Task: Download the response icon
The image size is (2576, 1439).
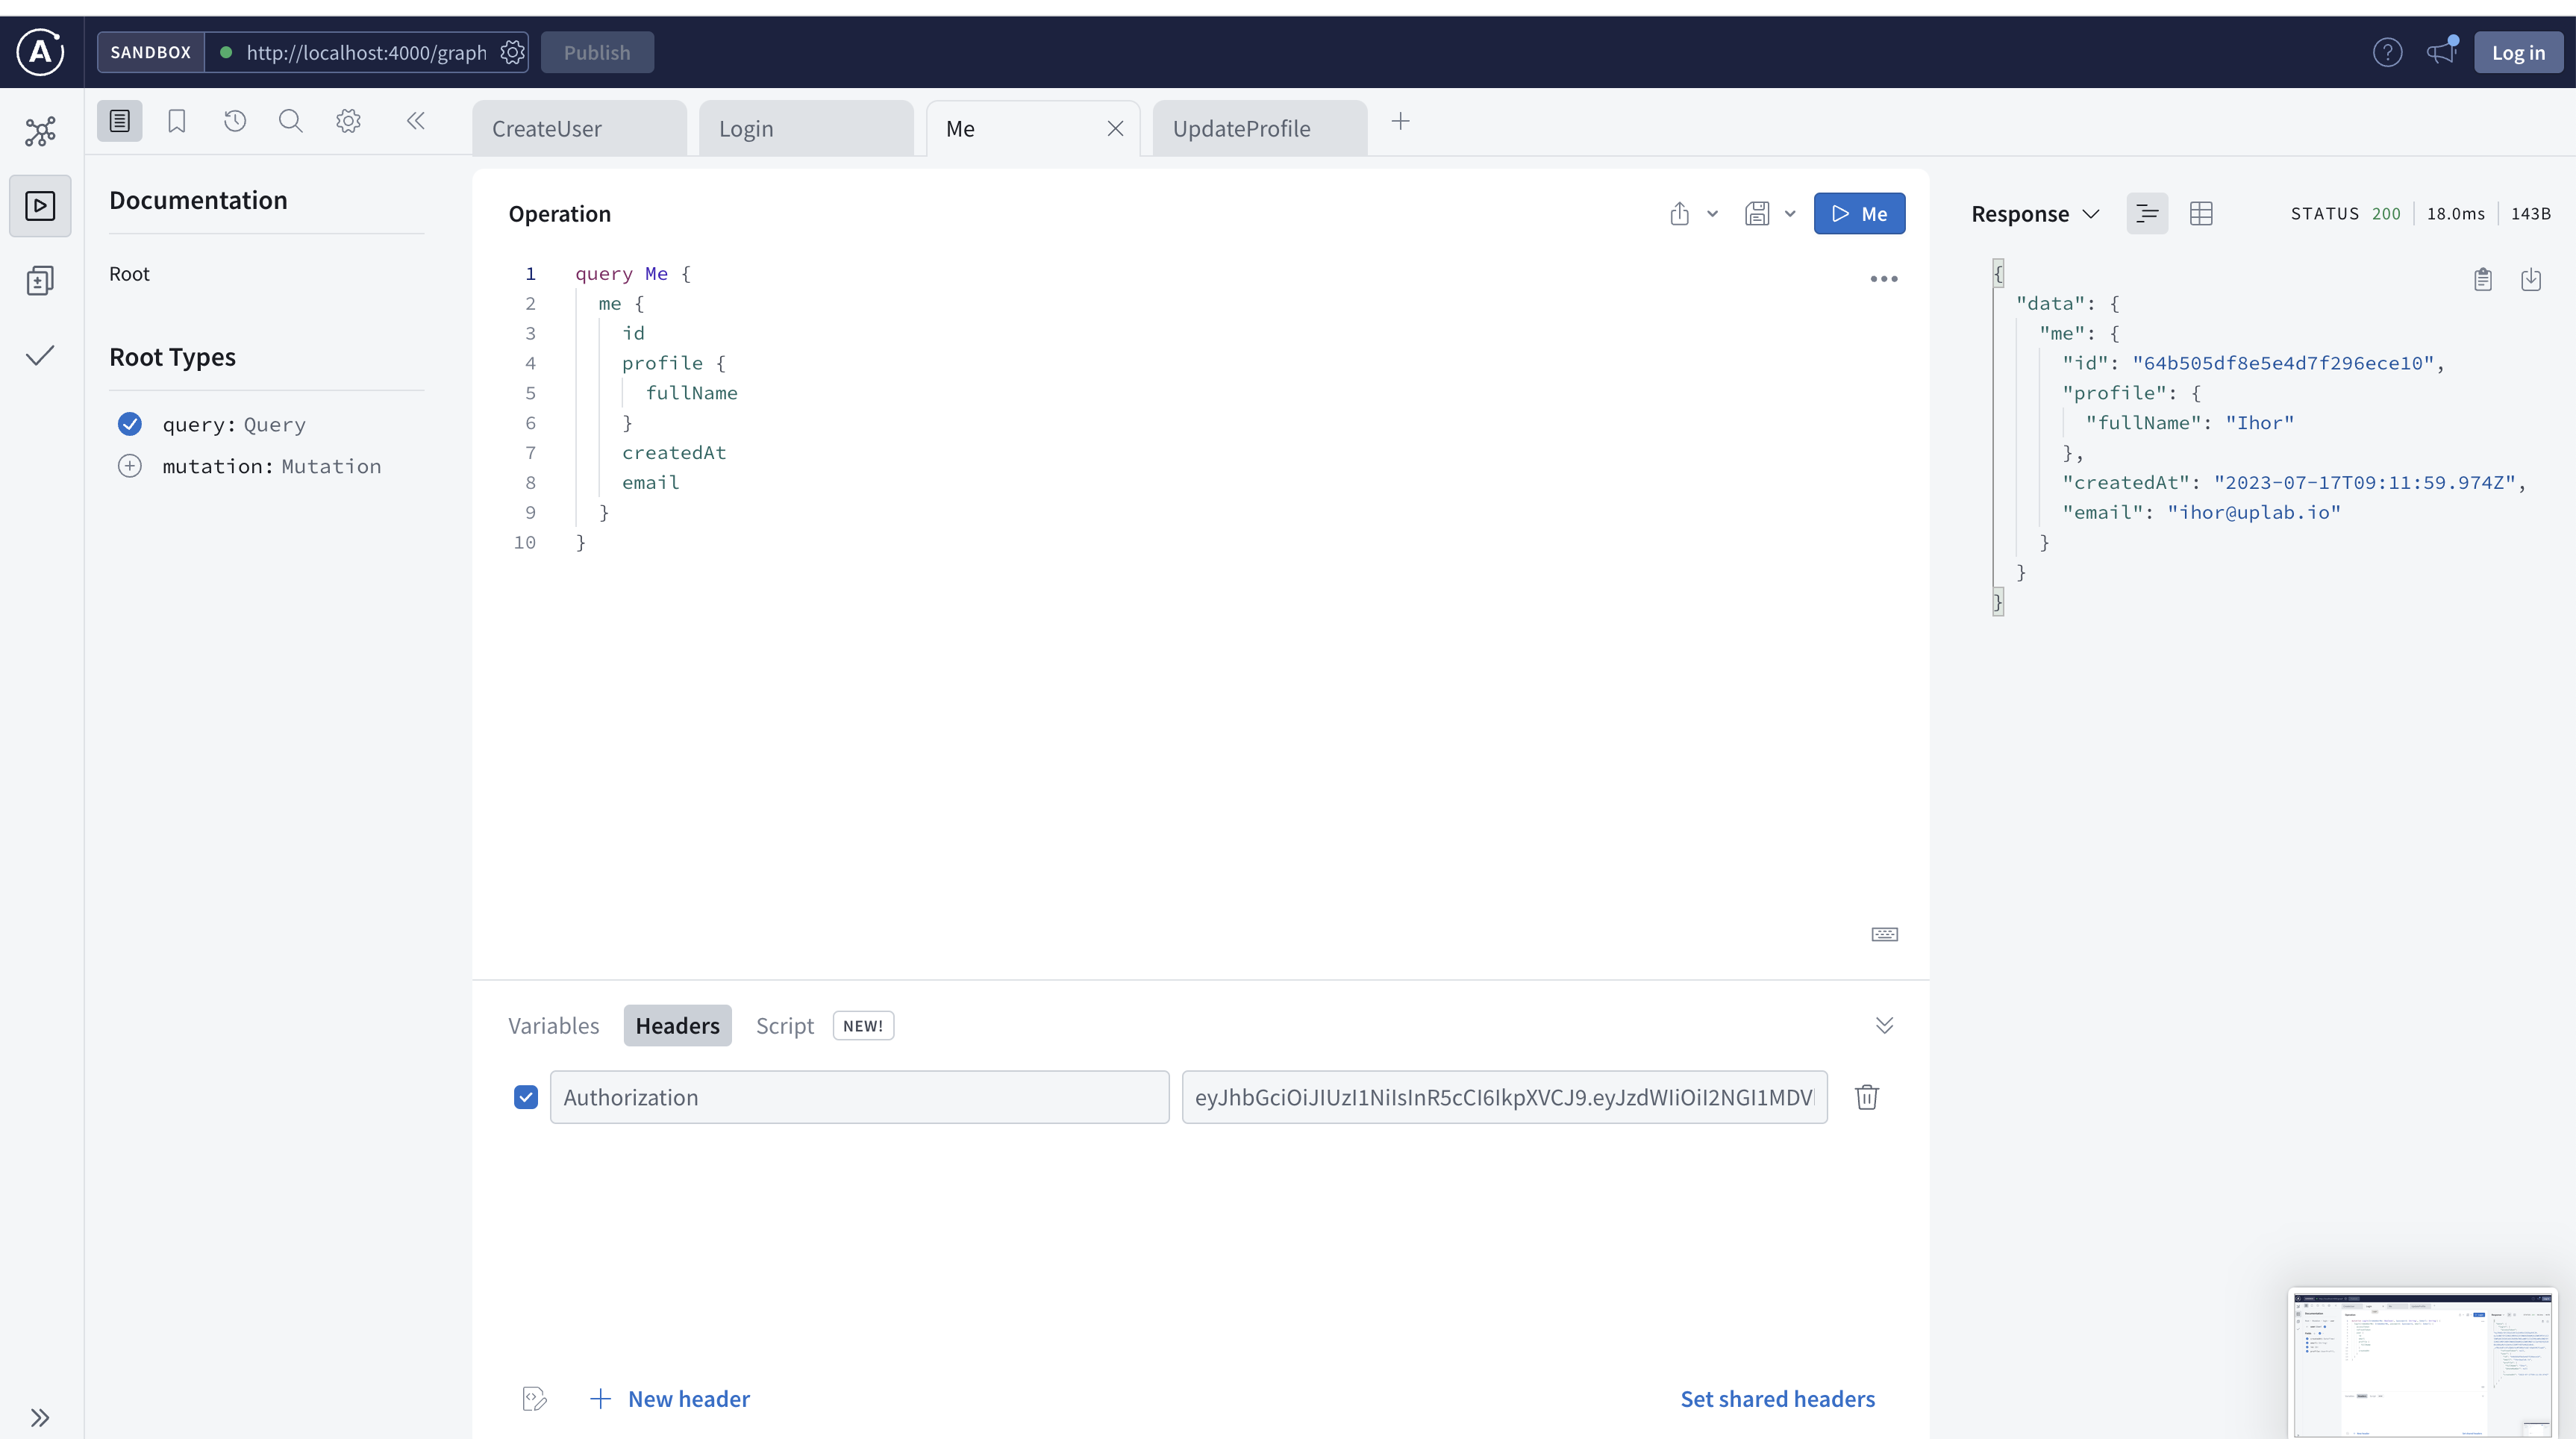Action: [x=2531, y=279]
